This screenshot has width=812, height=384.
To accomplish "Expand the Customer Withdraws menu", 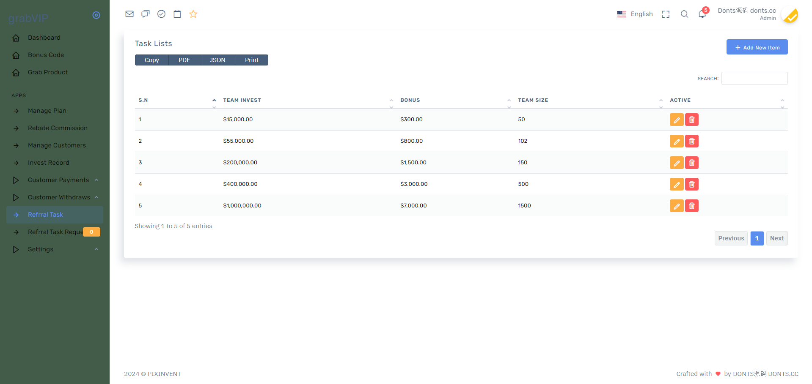I will tap(55, 197).
